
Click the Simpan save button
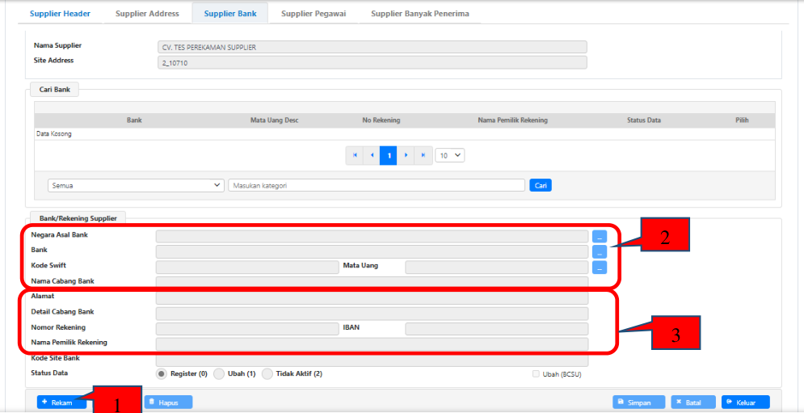tap(638, 402)
